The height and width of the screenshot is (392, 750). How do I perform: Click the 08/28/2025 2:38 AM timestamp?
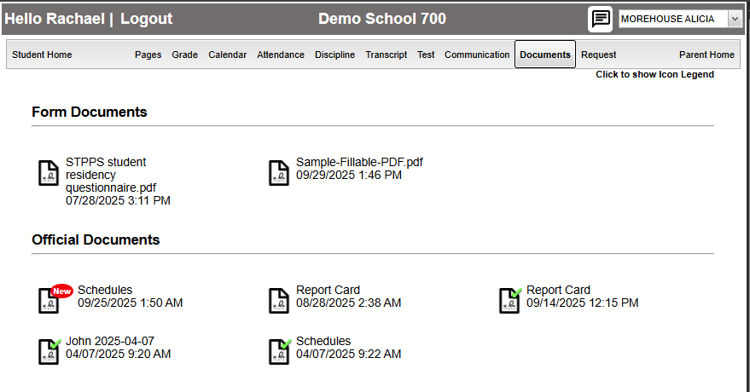pos(349,303)
